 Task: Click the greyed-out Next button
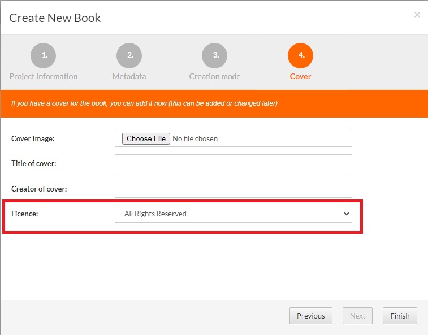[x=357, y=316]
